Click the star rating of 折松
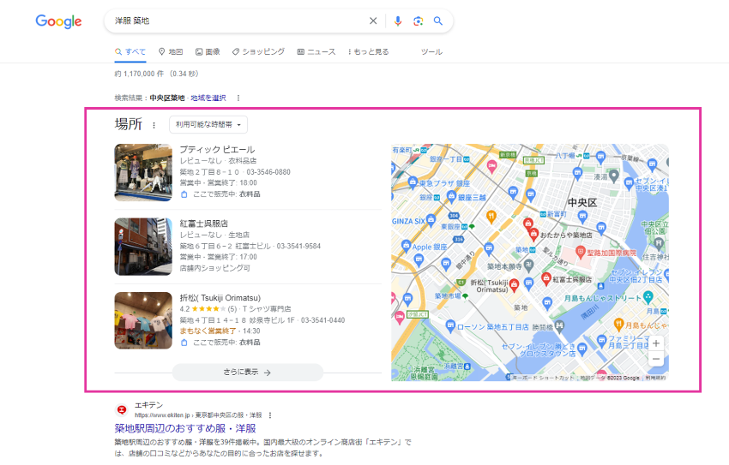This screenshot has width=729, height=465. [208, 308]
